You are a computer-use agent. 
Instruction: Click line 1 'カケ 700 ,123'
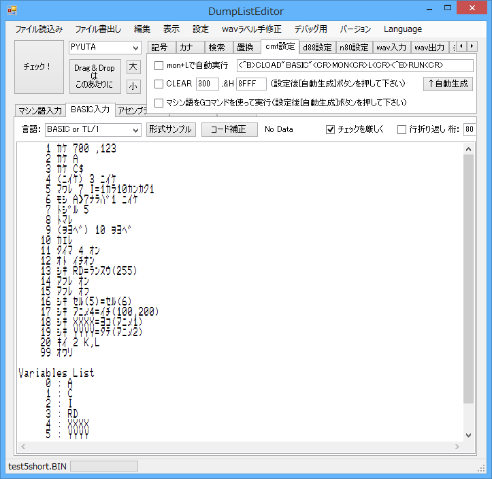(x=81, y=148)
